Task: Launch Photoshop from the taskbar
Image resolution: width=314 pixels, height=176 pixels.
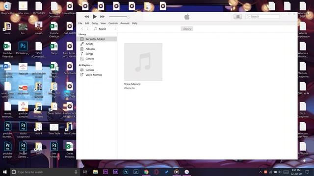Action: click(126, 172)
